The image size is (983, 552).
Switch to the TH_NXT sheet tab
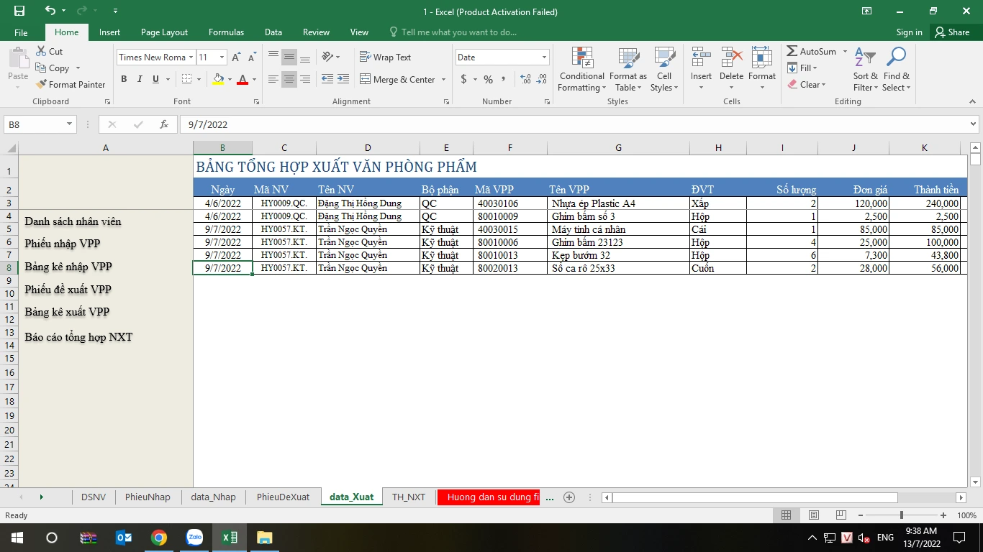click(x=408, y=497)
